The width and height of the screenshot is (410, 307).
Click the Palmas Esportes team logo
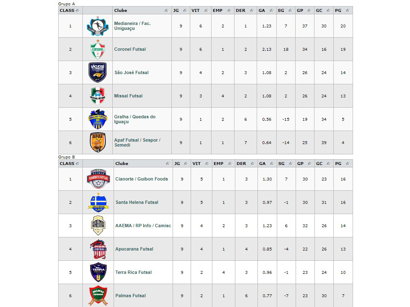(98, 296)
